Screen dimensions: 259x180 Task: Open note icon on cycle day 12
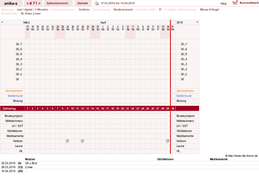pos(82,141)
